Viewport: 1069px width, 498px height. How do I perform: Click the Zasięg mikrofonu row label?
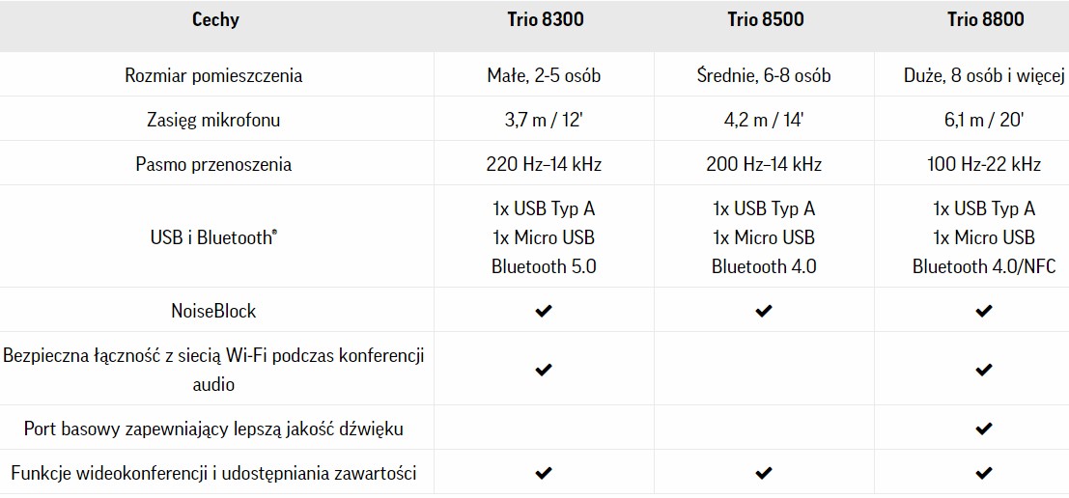(213, 120)
